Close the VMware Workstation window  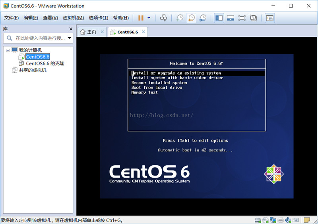pyautogui.click(x=308, y=6)
